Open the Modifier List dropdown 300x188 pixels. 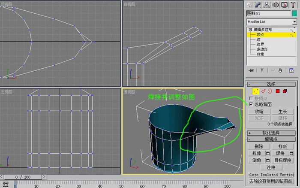pyautogui.click(x=294, y=22)
